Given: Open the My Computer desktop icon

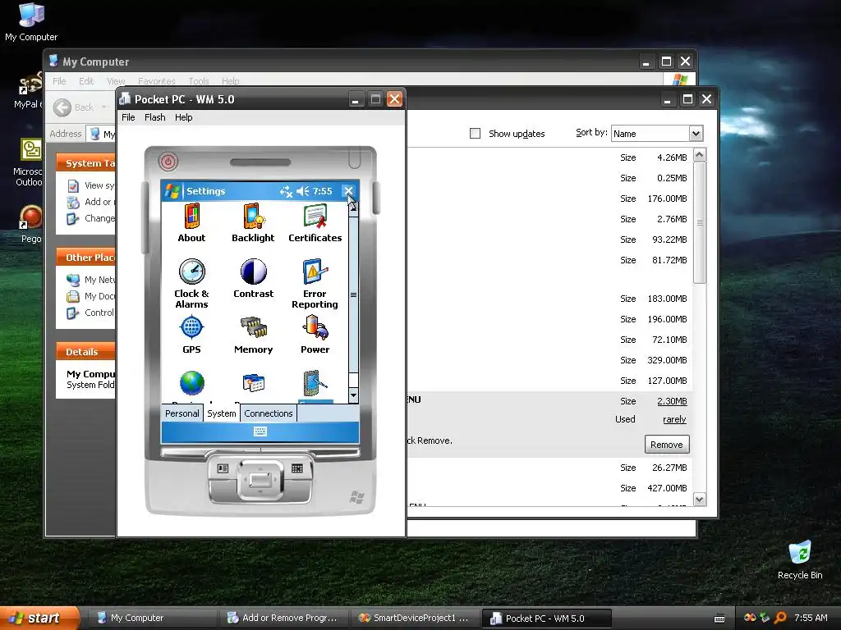Looking at the screenshot, I should (31, 22).
